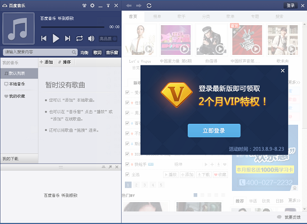Click the golden V VIP badge

click(x=176, y=95)
